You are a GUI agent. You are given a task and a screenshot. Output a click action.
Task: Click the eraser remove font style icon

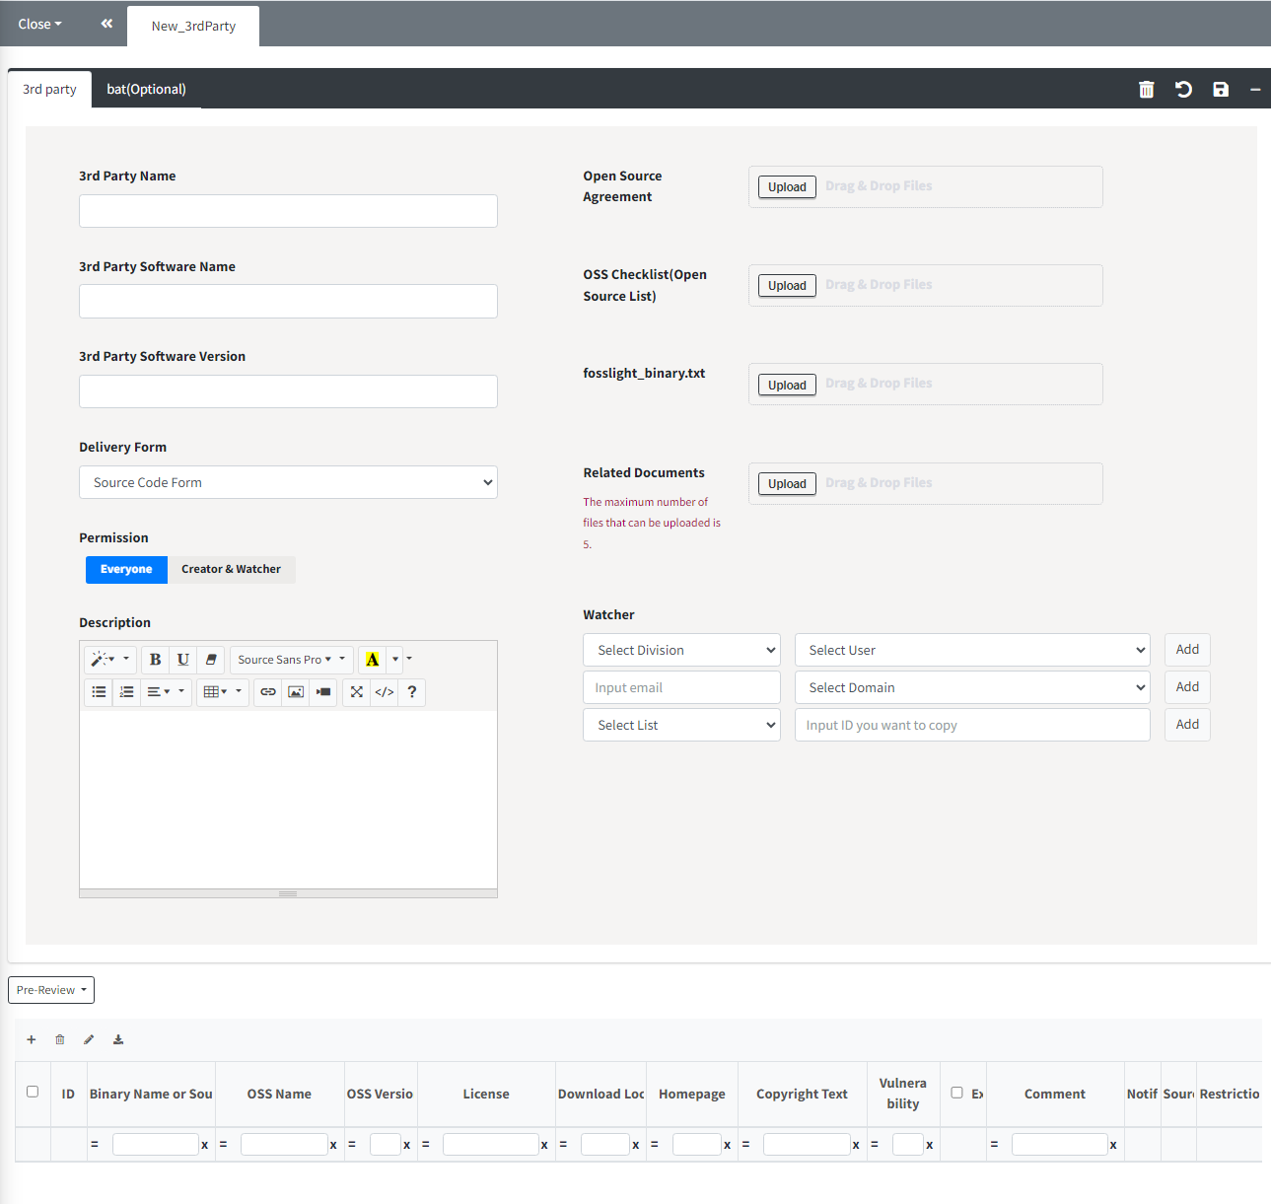click(x=210, y=660)
